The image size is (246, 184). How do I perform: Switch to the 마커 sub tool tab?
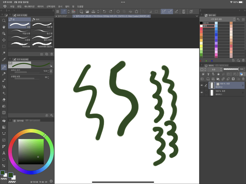[42, 19]
